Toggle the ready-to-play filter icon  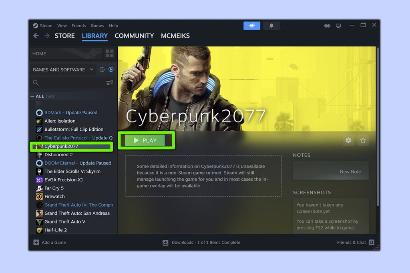coord(111,69)
